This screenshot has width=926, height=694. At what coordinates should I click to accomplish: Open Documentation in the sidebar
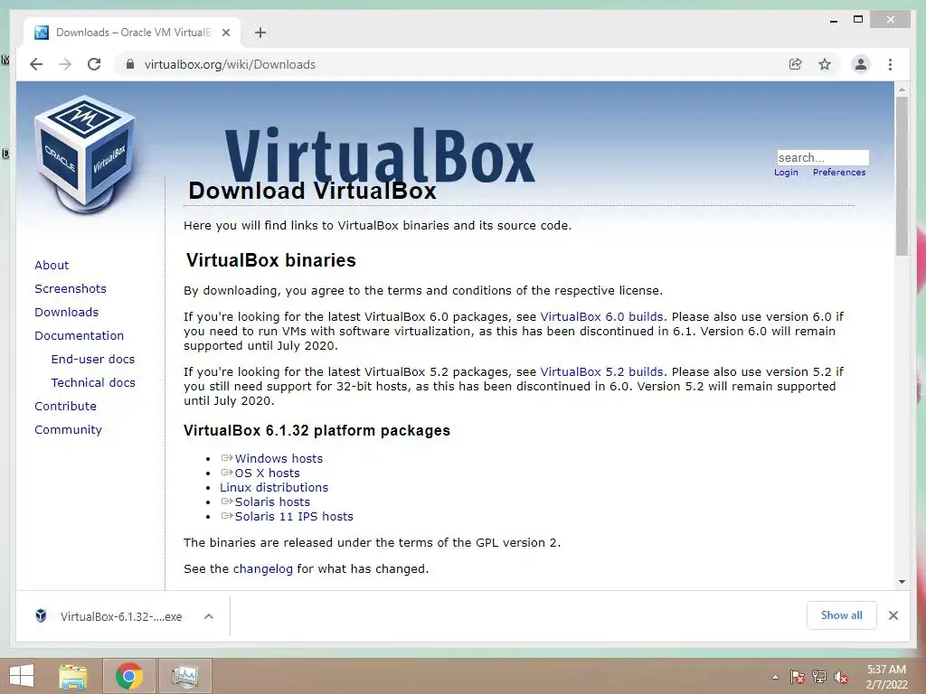coord(80,336)
